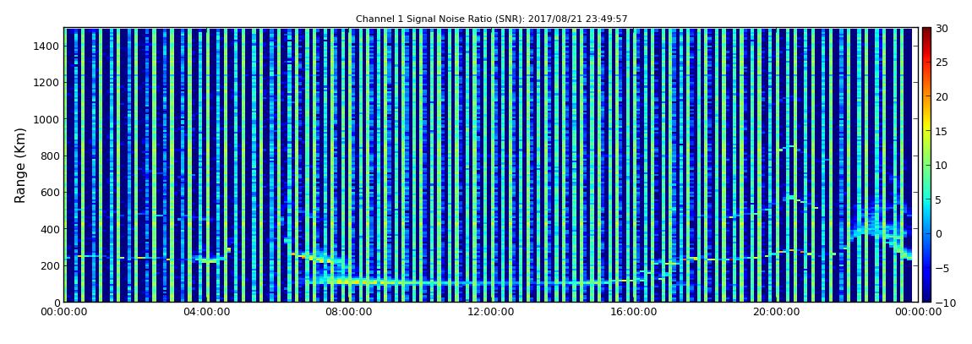Click the colorbar label 30
Screen dimensions: 972x344
(942, 29)
